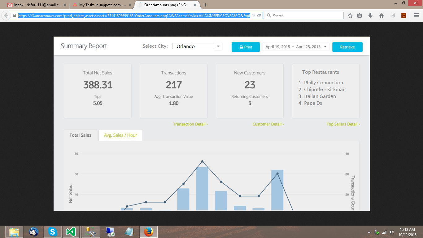Bookmark this page using the star icon
The height and width of the screenshot is (238, 423).
point(350,15)
